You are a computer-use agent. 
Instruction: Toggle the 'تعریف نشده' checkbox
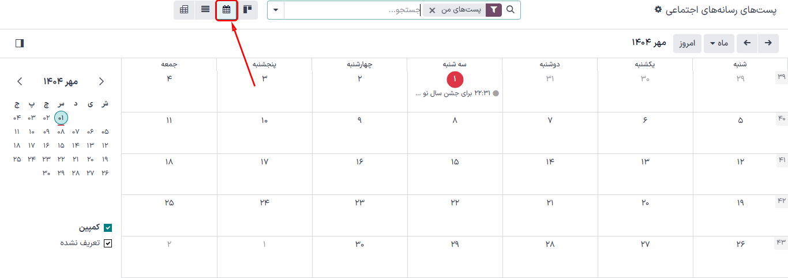tap(108, 243)
